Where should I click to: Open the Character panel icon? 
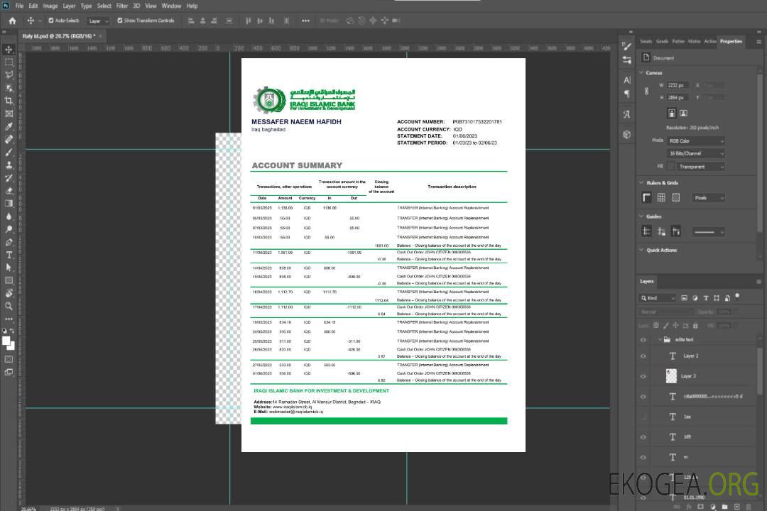pyautogui.click(x=627, y=79)
